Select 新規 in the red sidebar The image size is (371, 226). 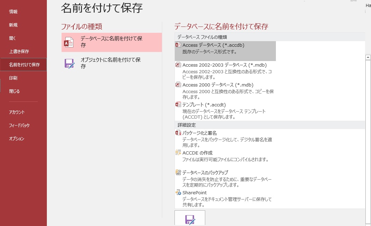13,25
